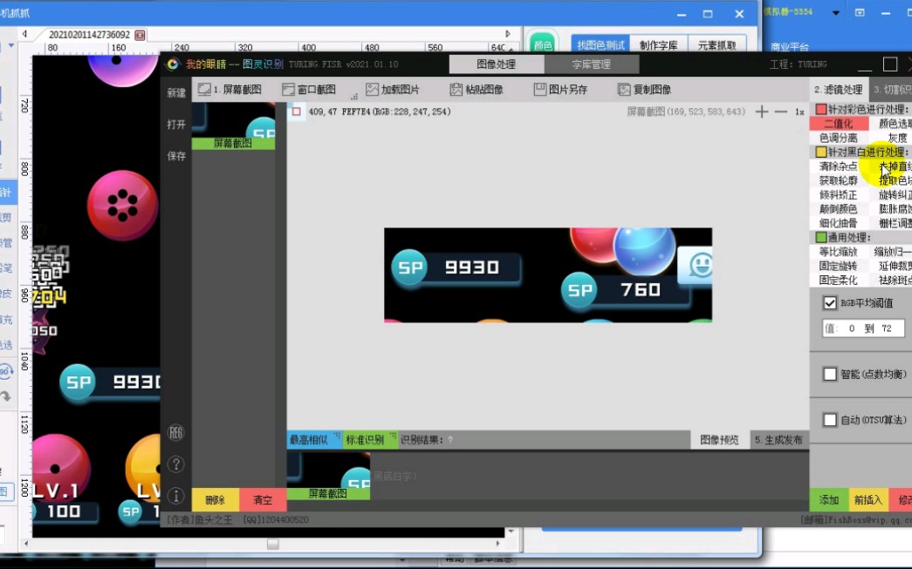Click the 加载图片 load image icon
Image resolution: width=912 pixels, height=569 pixels.
pyautogui.click(x=372, y=90)
